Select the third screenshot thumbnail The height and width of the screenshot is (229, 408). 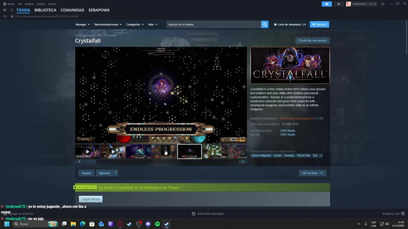[138, 151]
